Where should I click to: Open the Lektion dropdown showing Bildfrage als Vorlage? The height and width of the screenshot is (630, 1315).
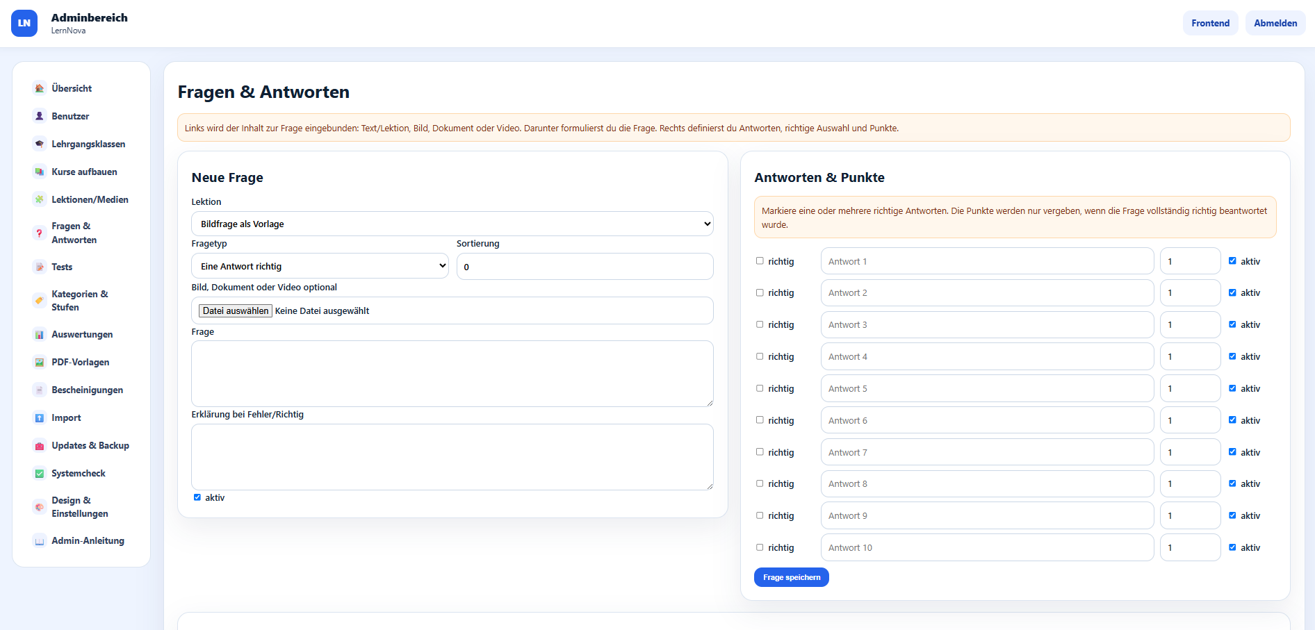pos(452,224)
